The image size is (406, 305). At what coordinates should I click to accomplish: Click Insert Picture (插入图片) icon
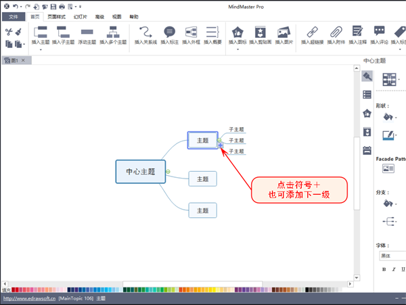(x=284, y=32)
